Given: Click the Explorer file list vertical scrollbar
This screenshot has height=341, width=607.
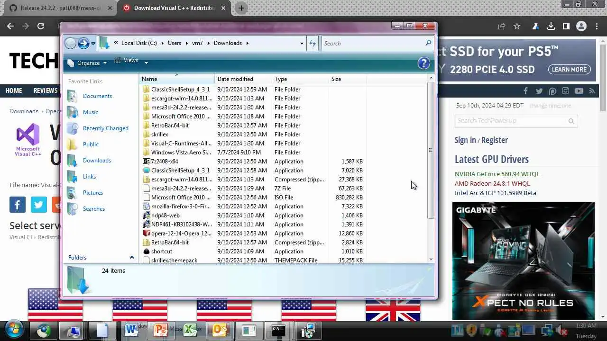Looking at the screenshot, I should (431, 150).
